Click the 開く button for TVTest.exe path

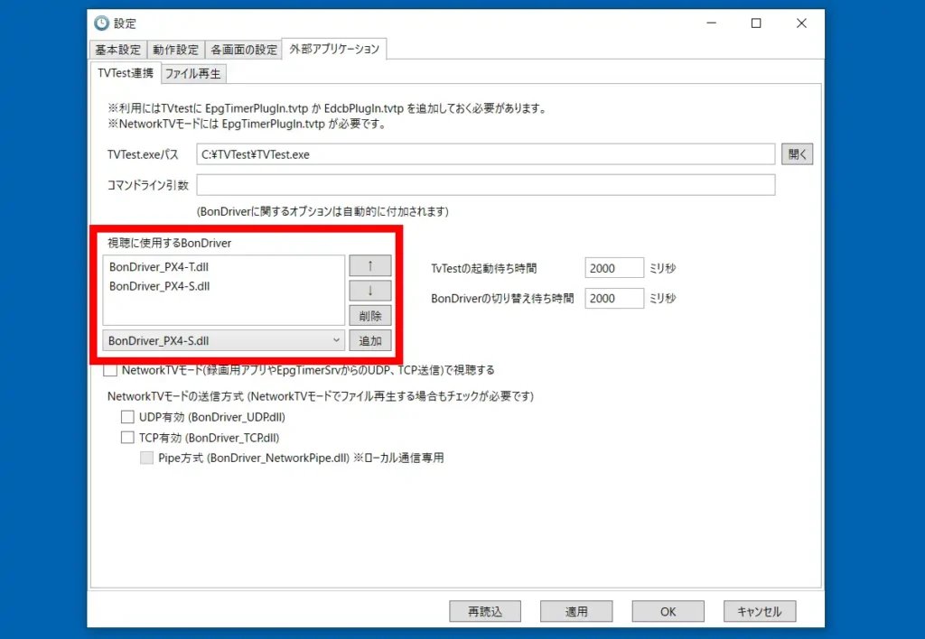798,154
